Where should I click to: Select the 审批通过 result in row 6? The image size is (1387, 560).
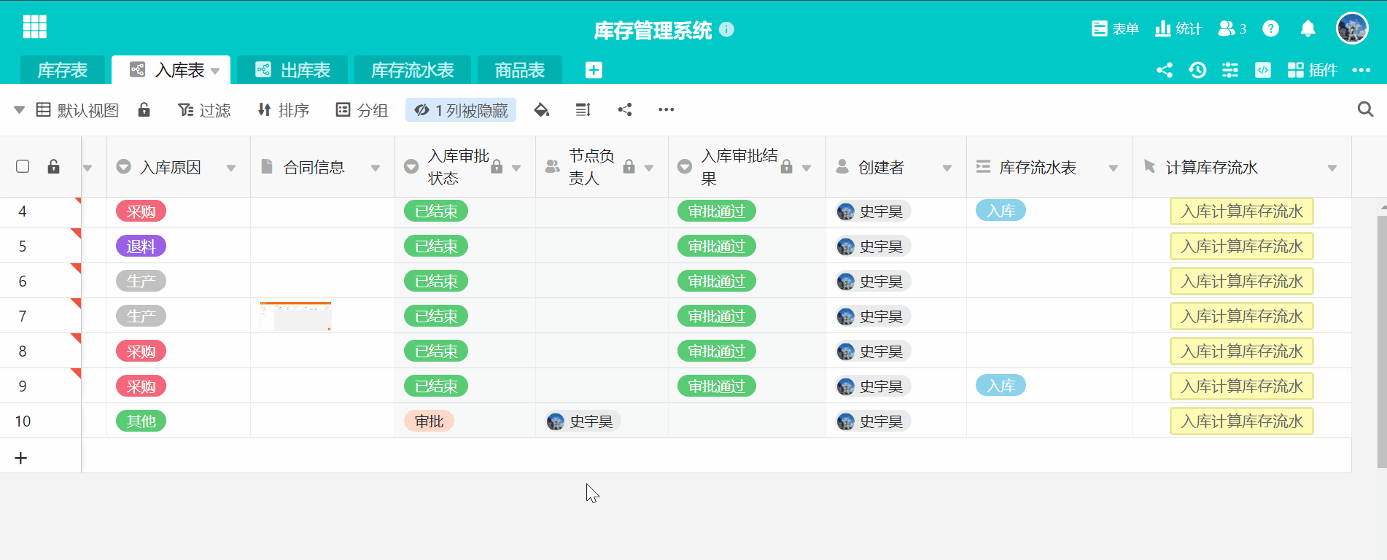pyautogui.click(x=716, y=281)
